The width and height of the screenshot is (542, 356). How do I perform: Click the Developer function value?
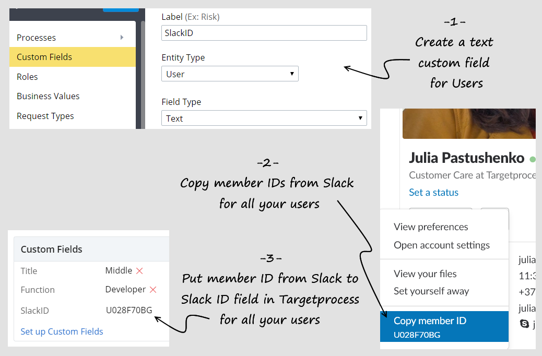[x=125, y=289]
